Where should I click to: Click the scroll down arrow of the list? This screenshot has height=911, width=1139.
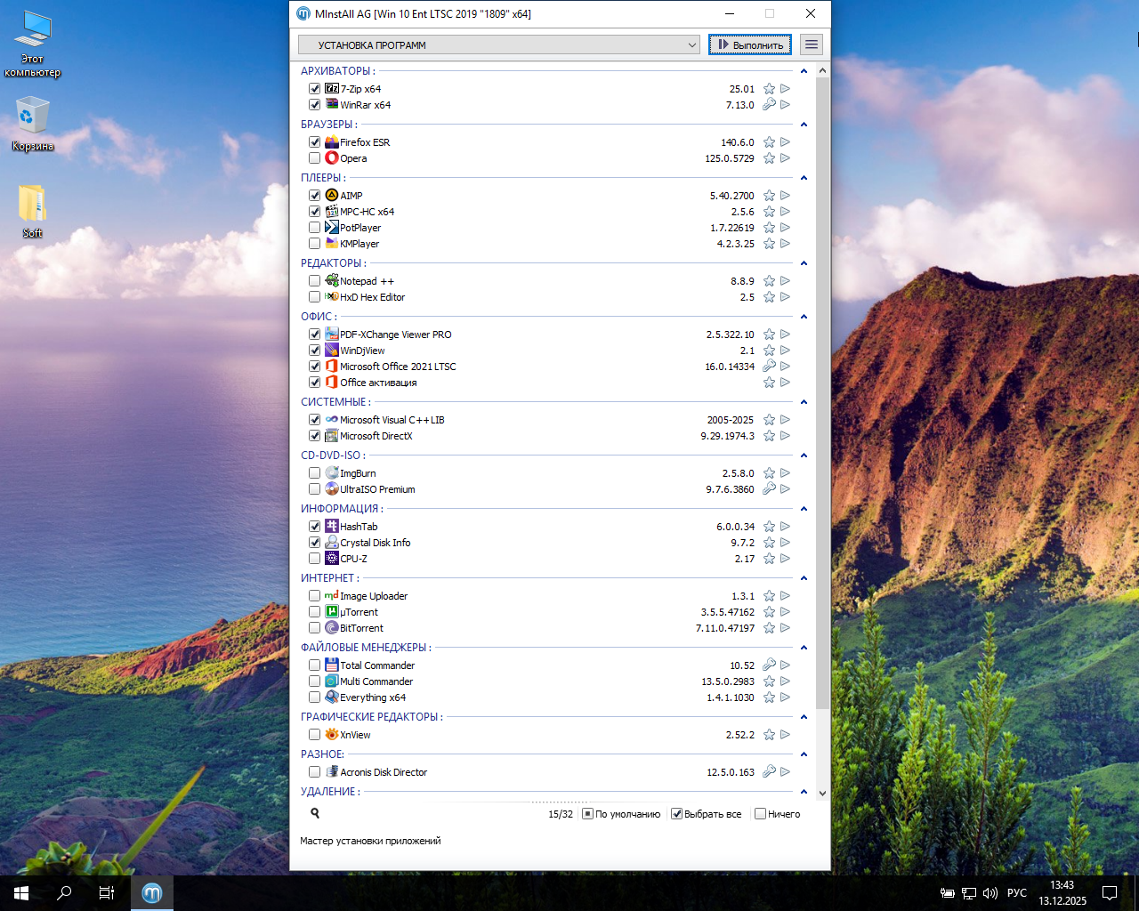(x=822, y=793)
